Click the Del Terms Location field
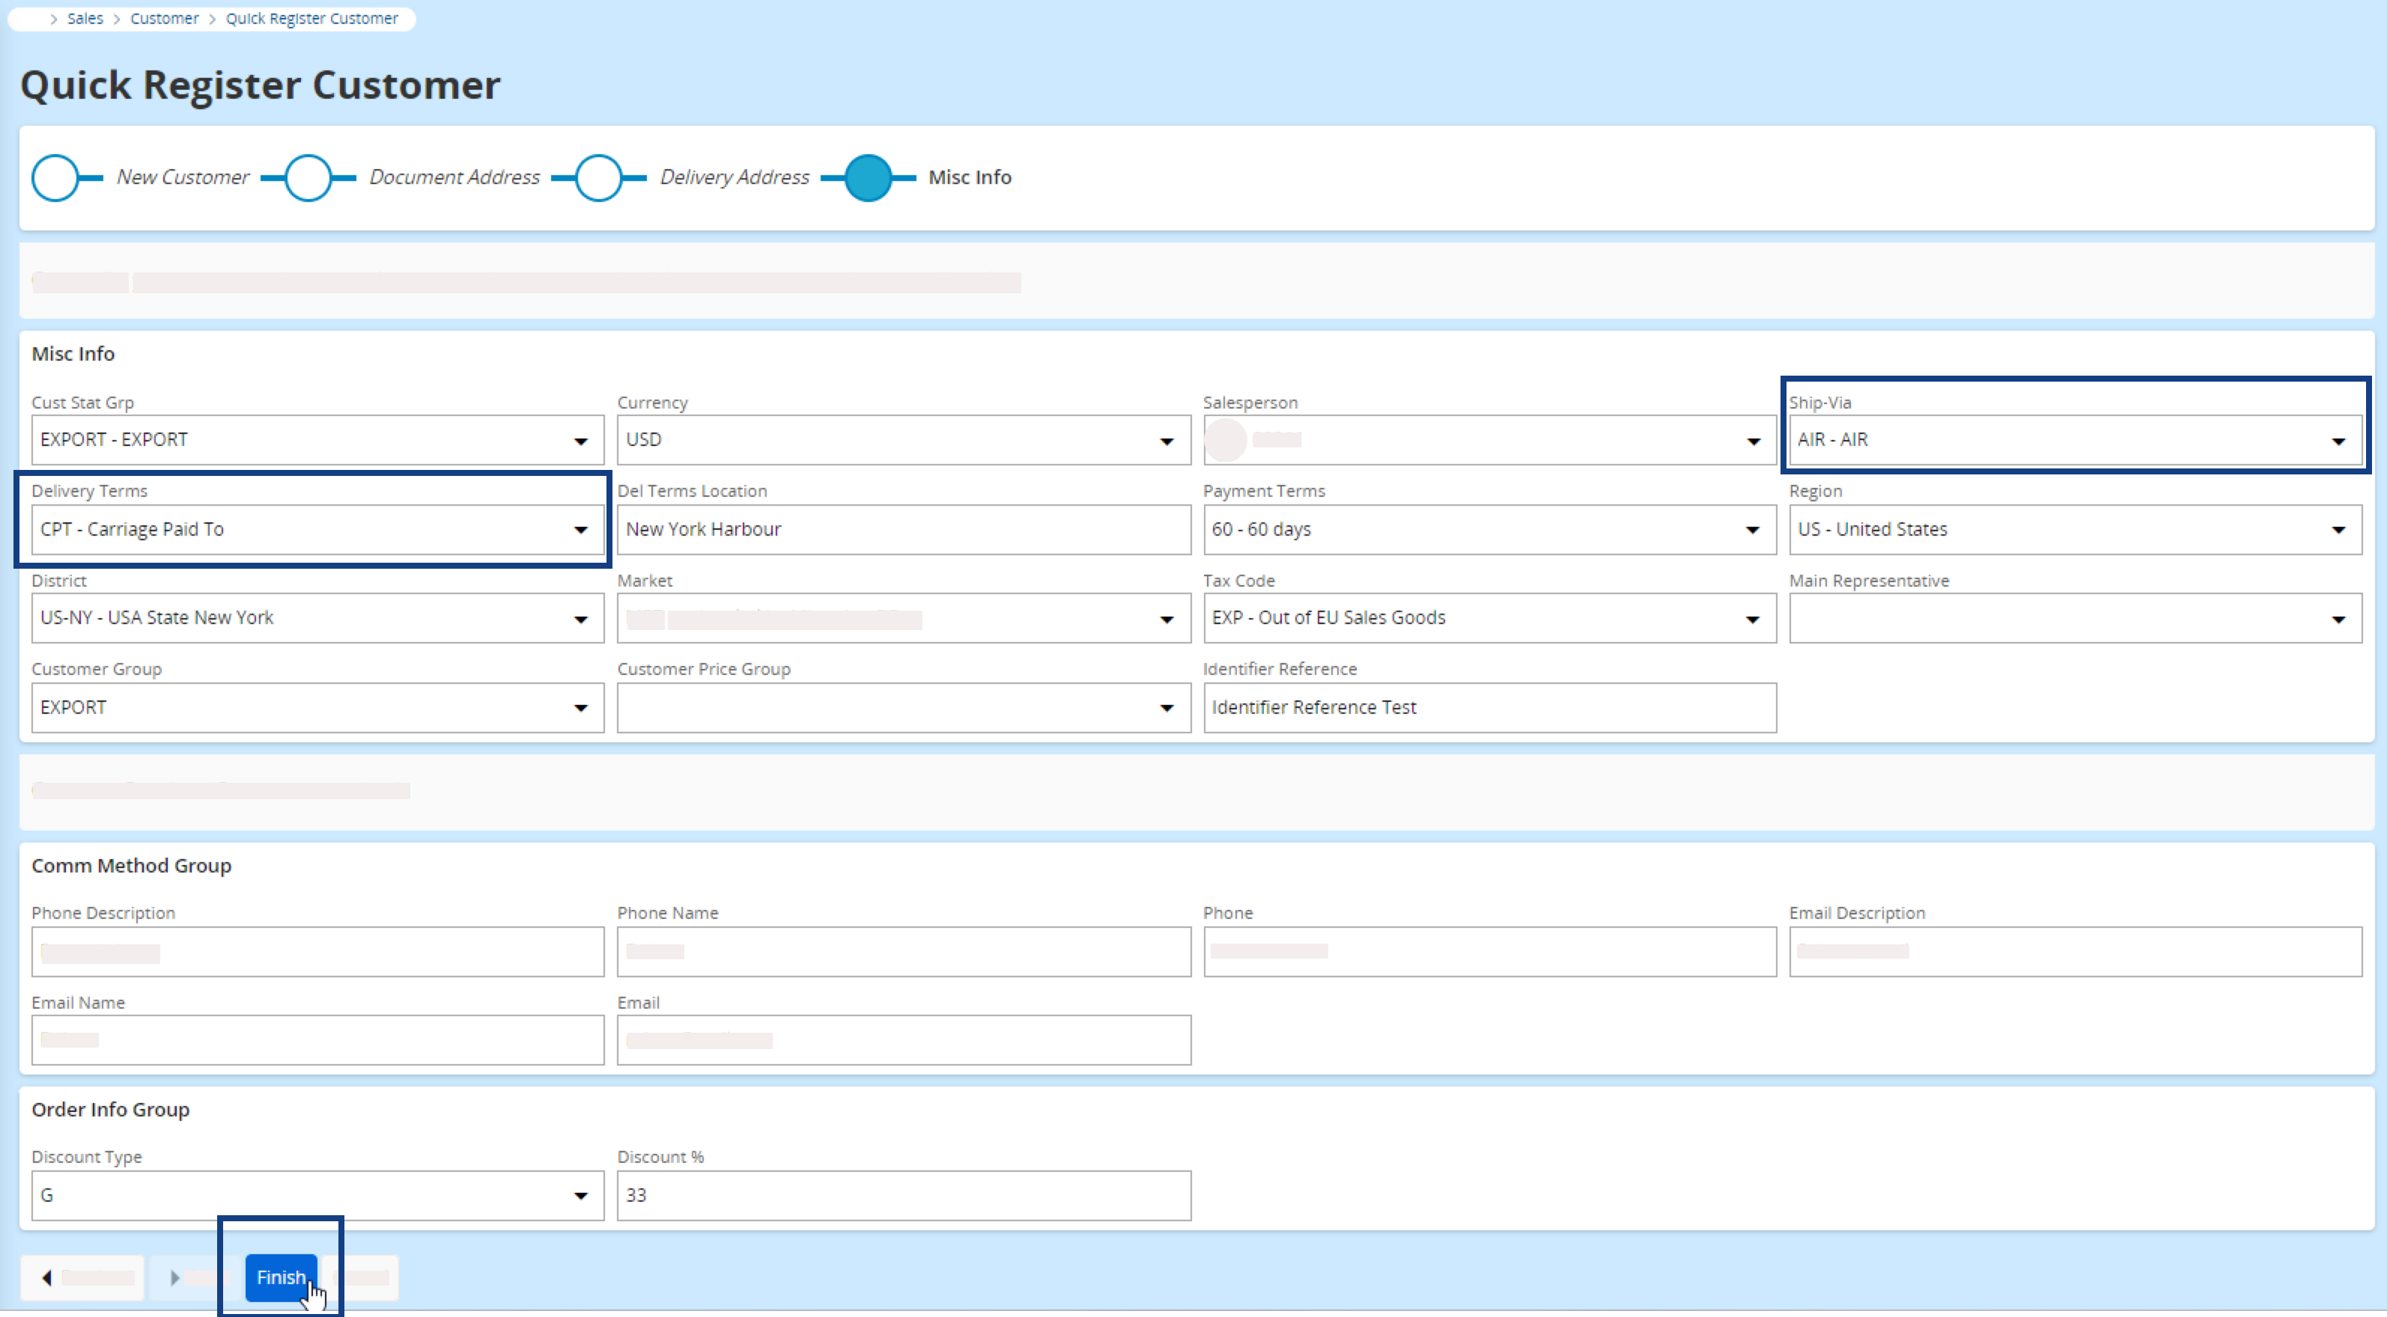Image resolution: width=2387 pixels, height=1317 pixels. (902, 530)
